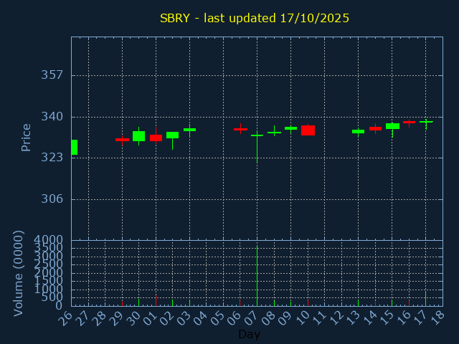459x344 pixels.
Task: Select the 18 tick label on the day axis
Action: 436,317
